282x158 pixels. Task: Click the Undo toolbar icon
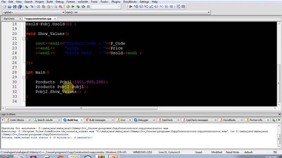26,7
